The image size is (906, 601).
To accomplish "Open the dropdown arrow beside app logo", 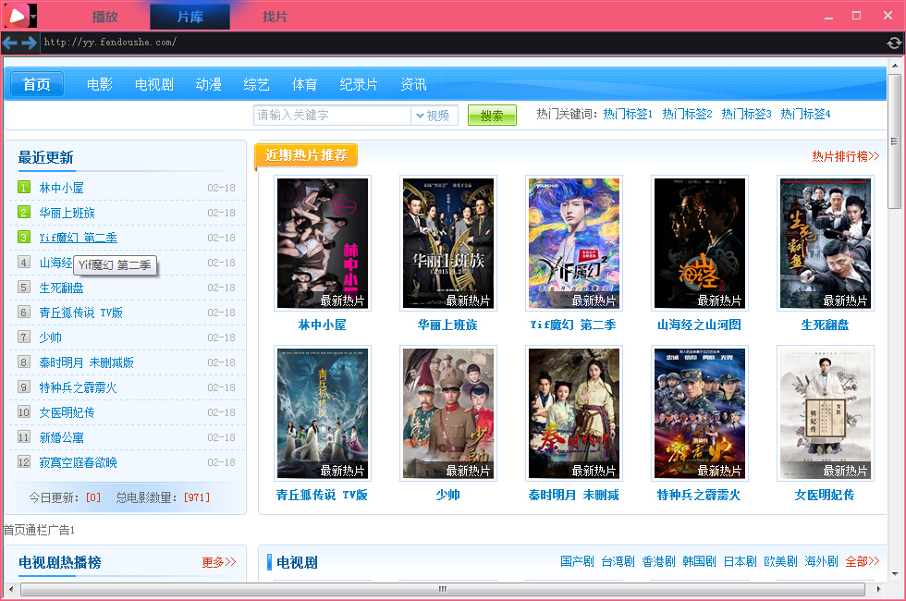I will coord(33,17).
